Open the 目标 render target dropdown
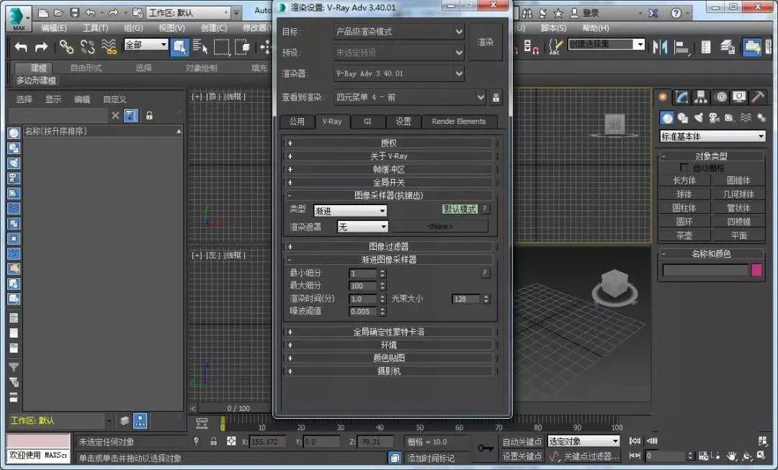The width and height of the screenshot is (778, 470). [399, 32]
